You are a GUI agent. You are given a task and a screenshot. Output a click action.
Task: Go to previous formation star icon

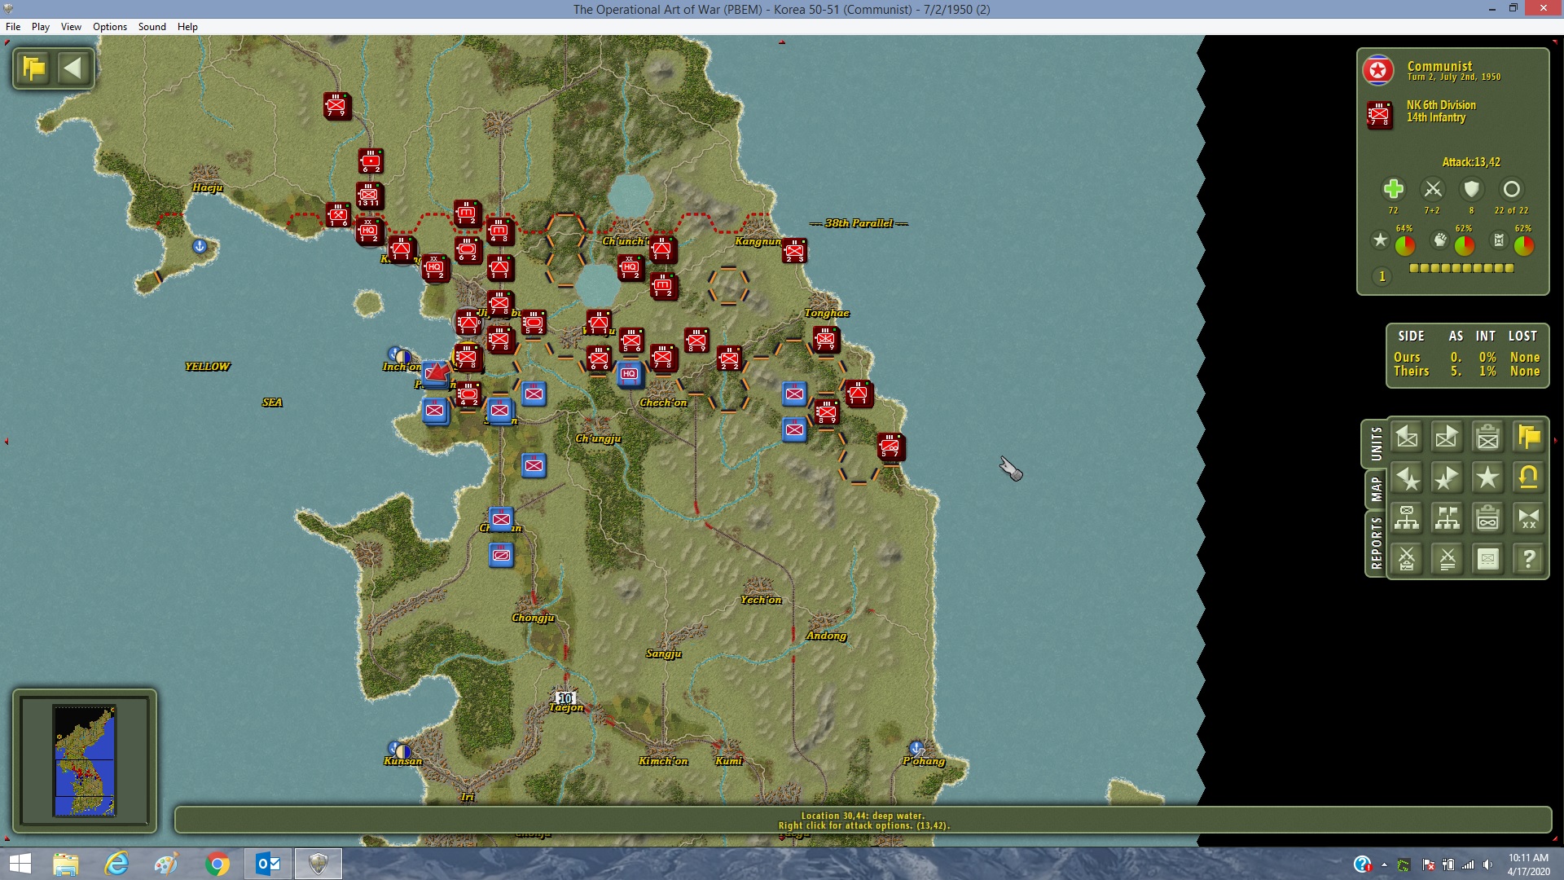pyautogui.click(x=1407, y=478)
